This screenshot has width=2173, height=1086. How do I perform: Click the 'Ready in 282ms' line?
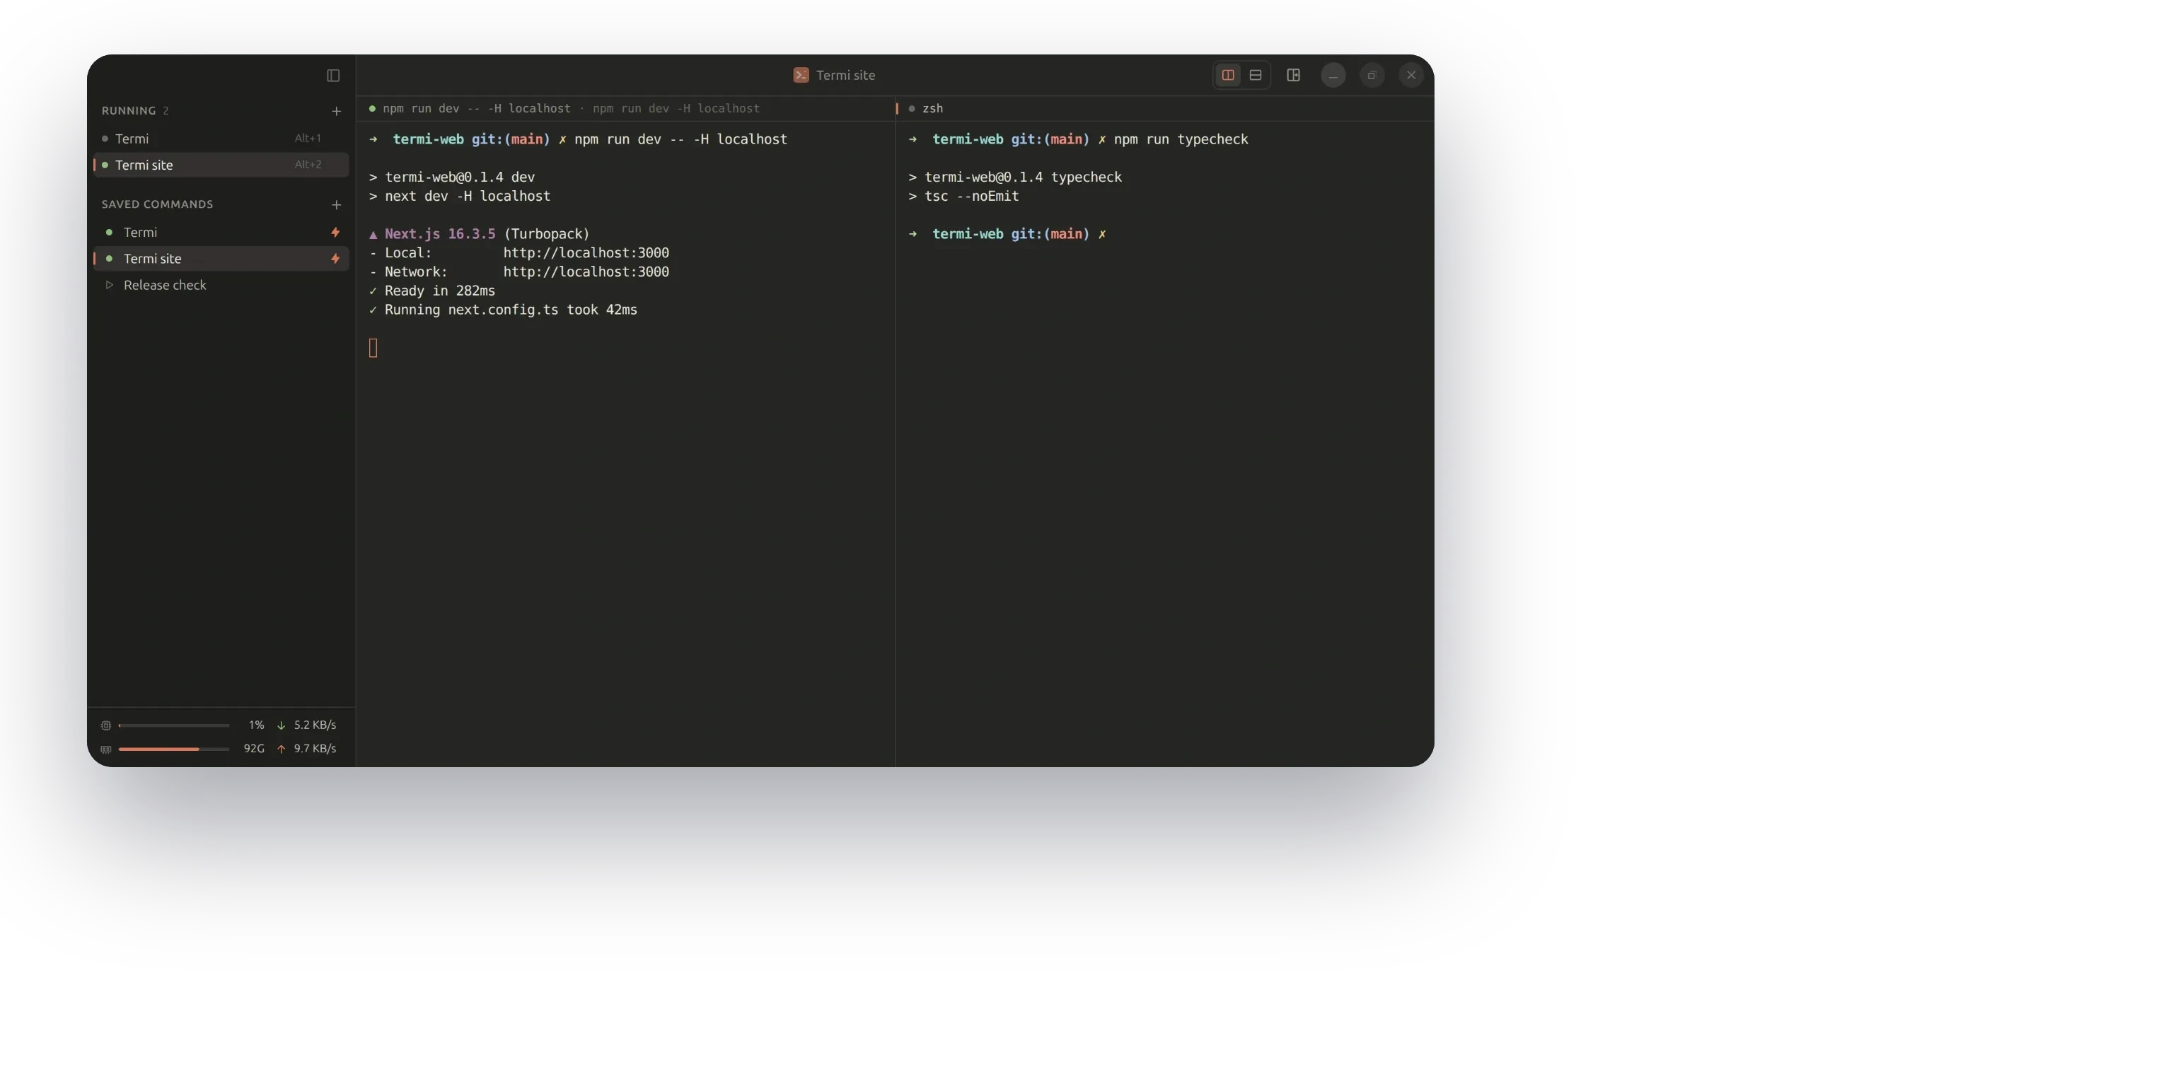tap(432, 291)
